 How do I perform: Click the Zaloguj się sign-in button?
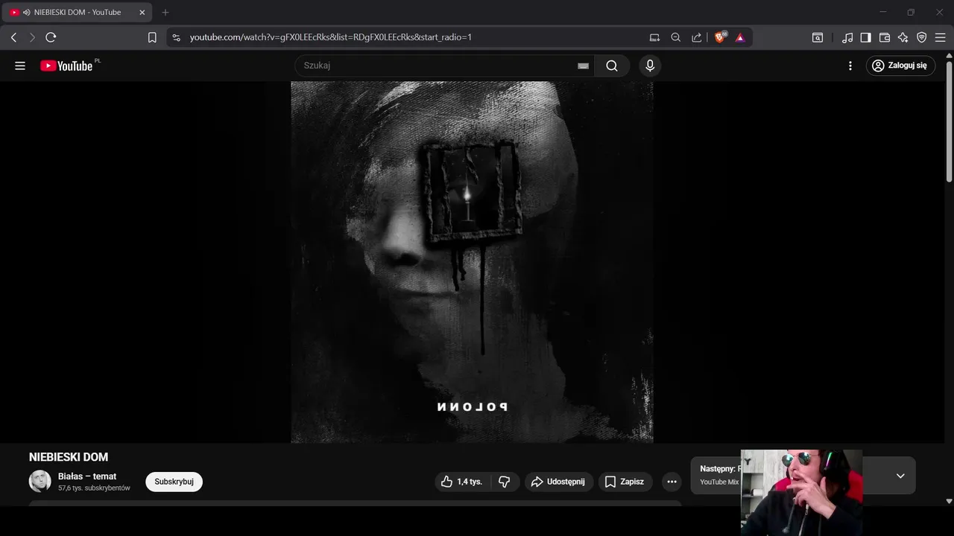(900, 66)
